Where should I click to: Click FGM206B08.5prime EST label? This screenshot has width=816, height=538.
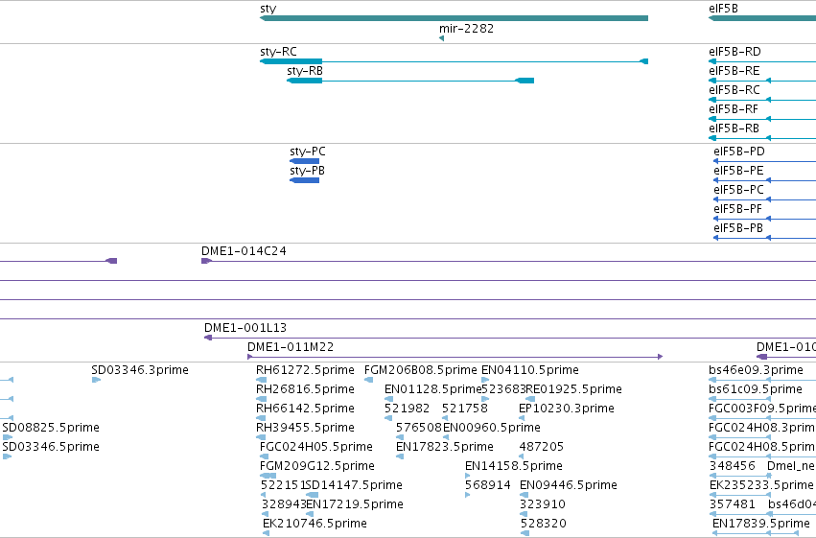[x=421, y=370]
